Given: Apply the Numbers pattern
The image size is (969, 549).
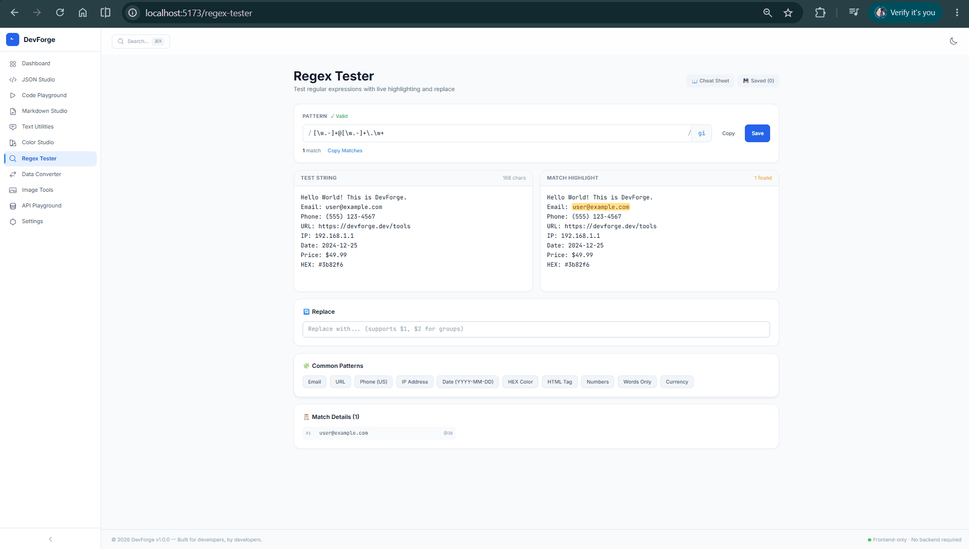Looking at the screenshot, I should tap(598, 382).
